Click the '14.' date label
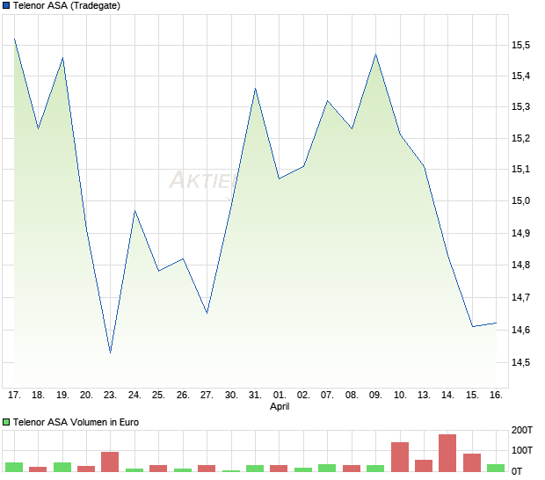 pyautogui.click(x=447, y=396)
